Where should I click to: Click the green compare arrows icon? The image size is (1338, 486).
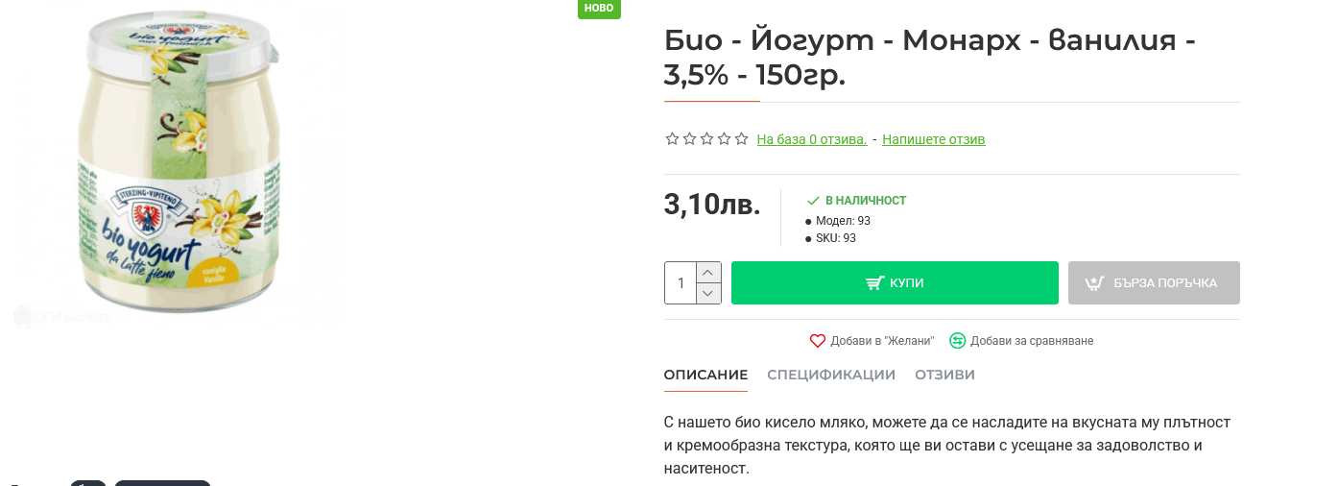(x=957, y=341)
